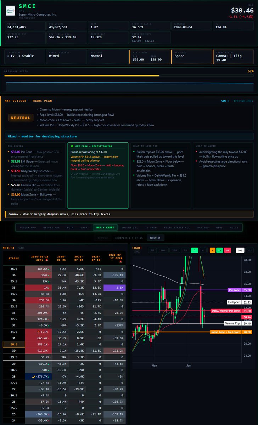Click the Short Float 16.55% stat

[x=149, y=25]
